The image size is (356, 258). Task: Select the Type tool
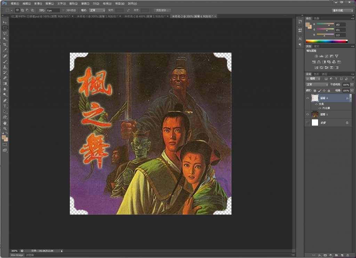[x=5, y=106]
